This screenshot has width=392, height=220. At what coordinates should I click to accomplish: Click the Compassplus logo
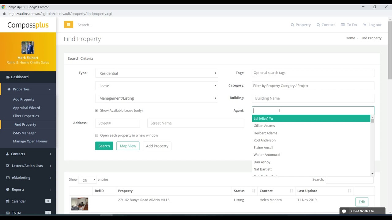click(28, 25)
